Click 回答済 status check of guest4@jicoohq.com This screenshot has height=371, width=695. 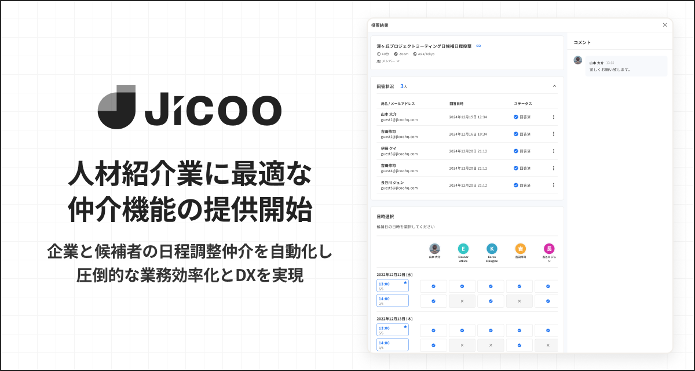[516, 168]
